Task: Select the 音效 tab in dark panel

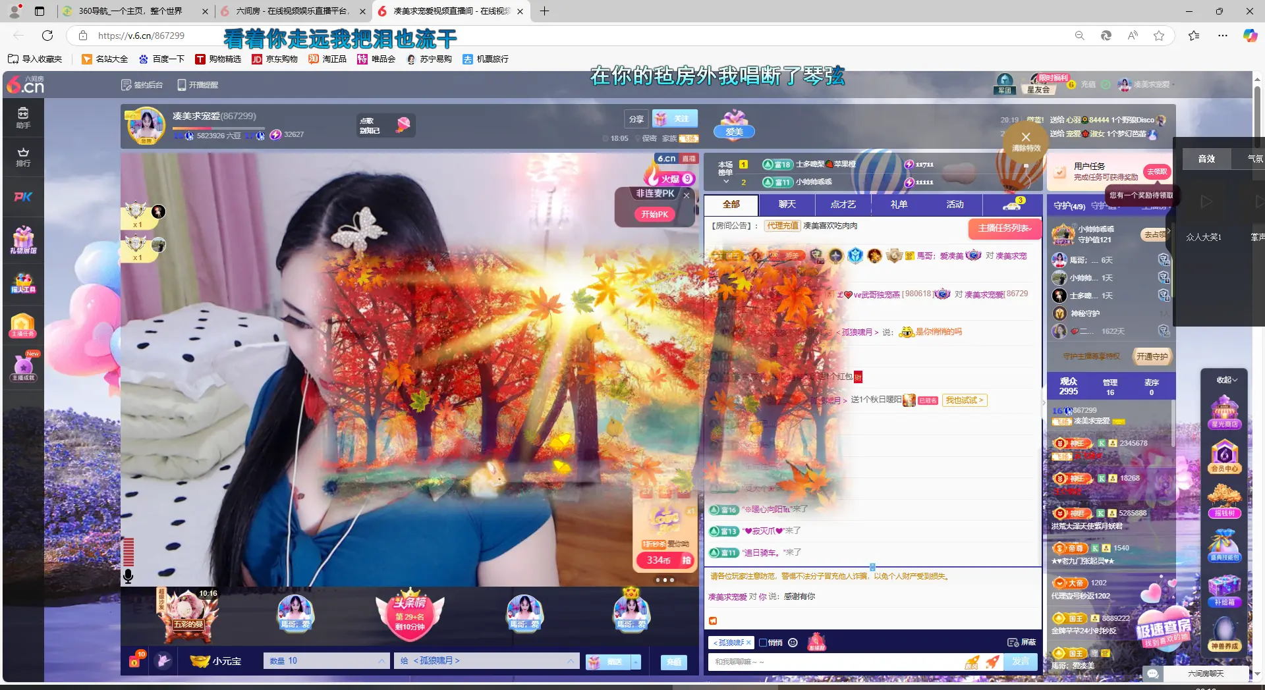Action: (1206, 159)
